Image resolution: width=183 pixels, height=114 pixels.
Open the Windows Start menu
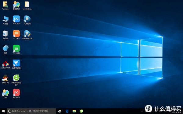tap(3, 111)
